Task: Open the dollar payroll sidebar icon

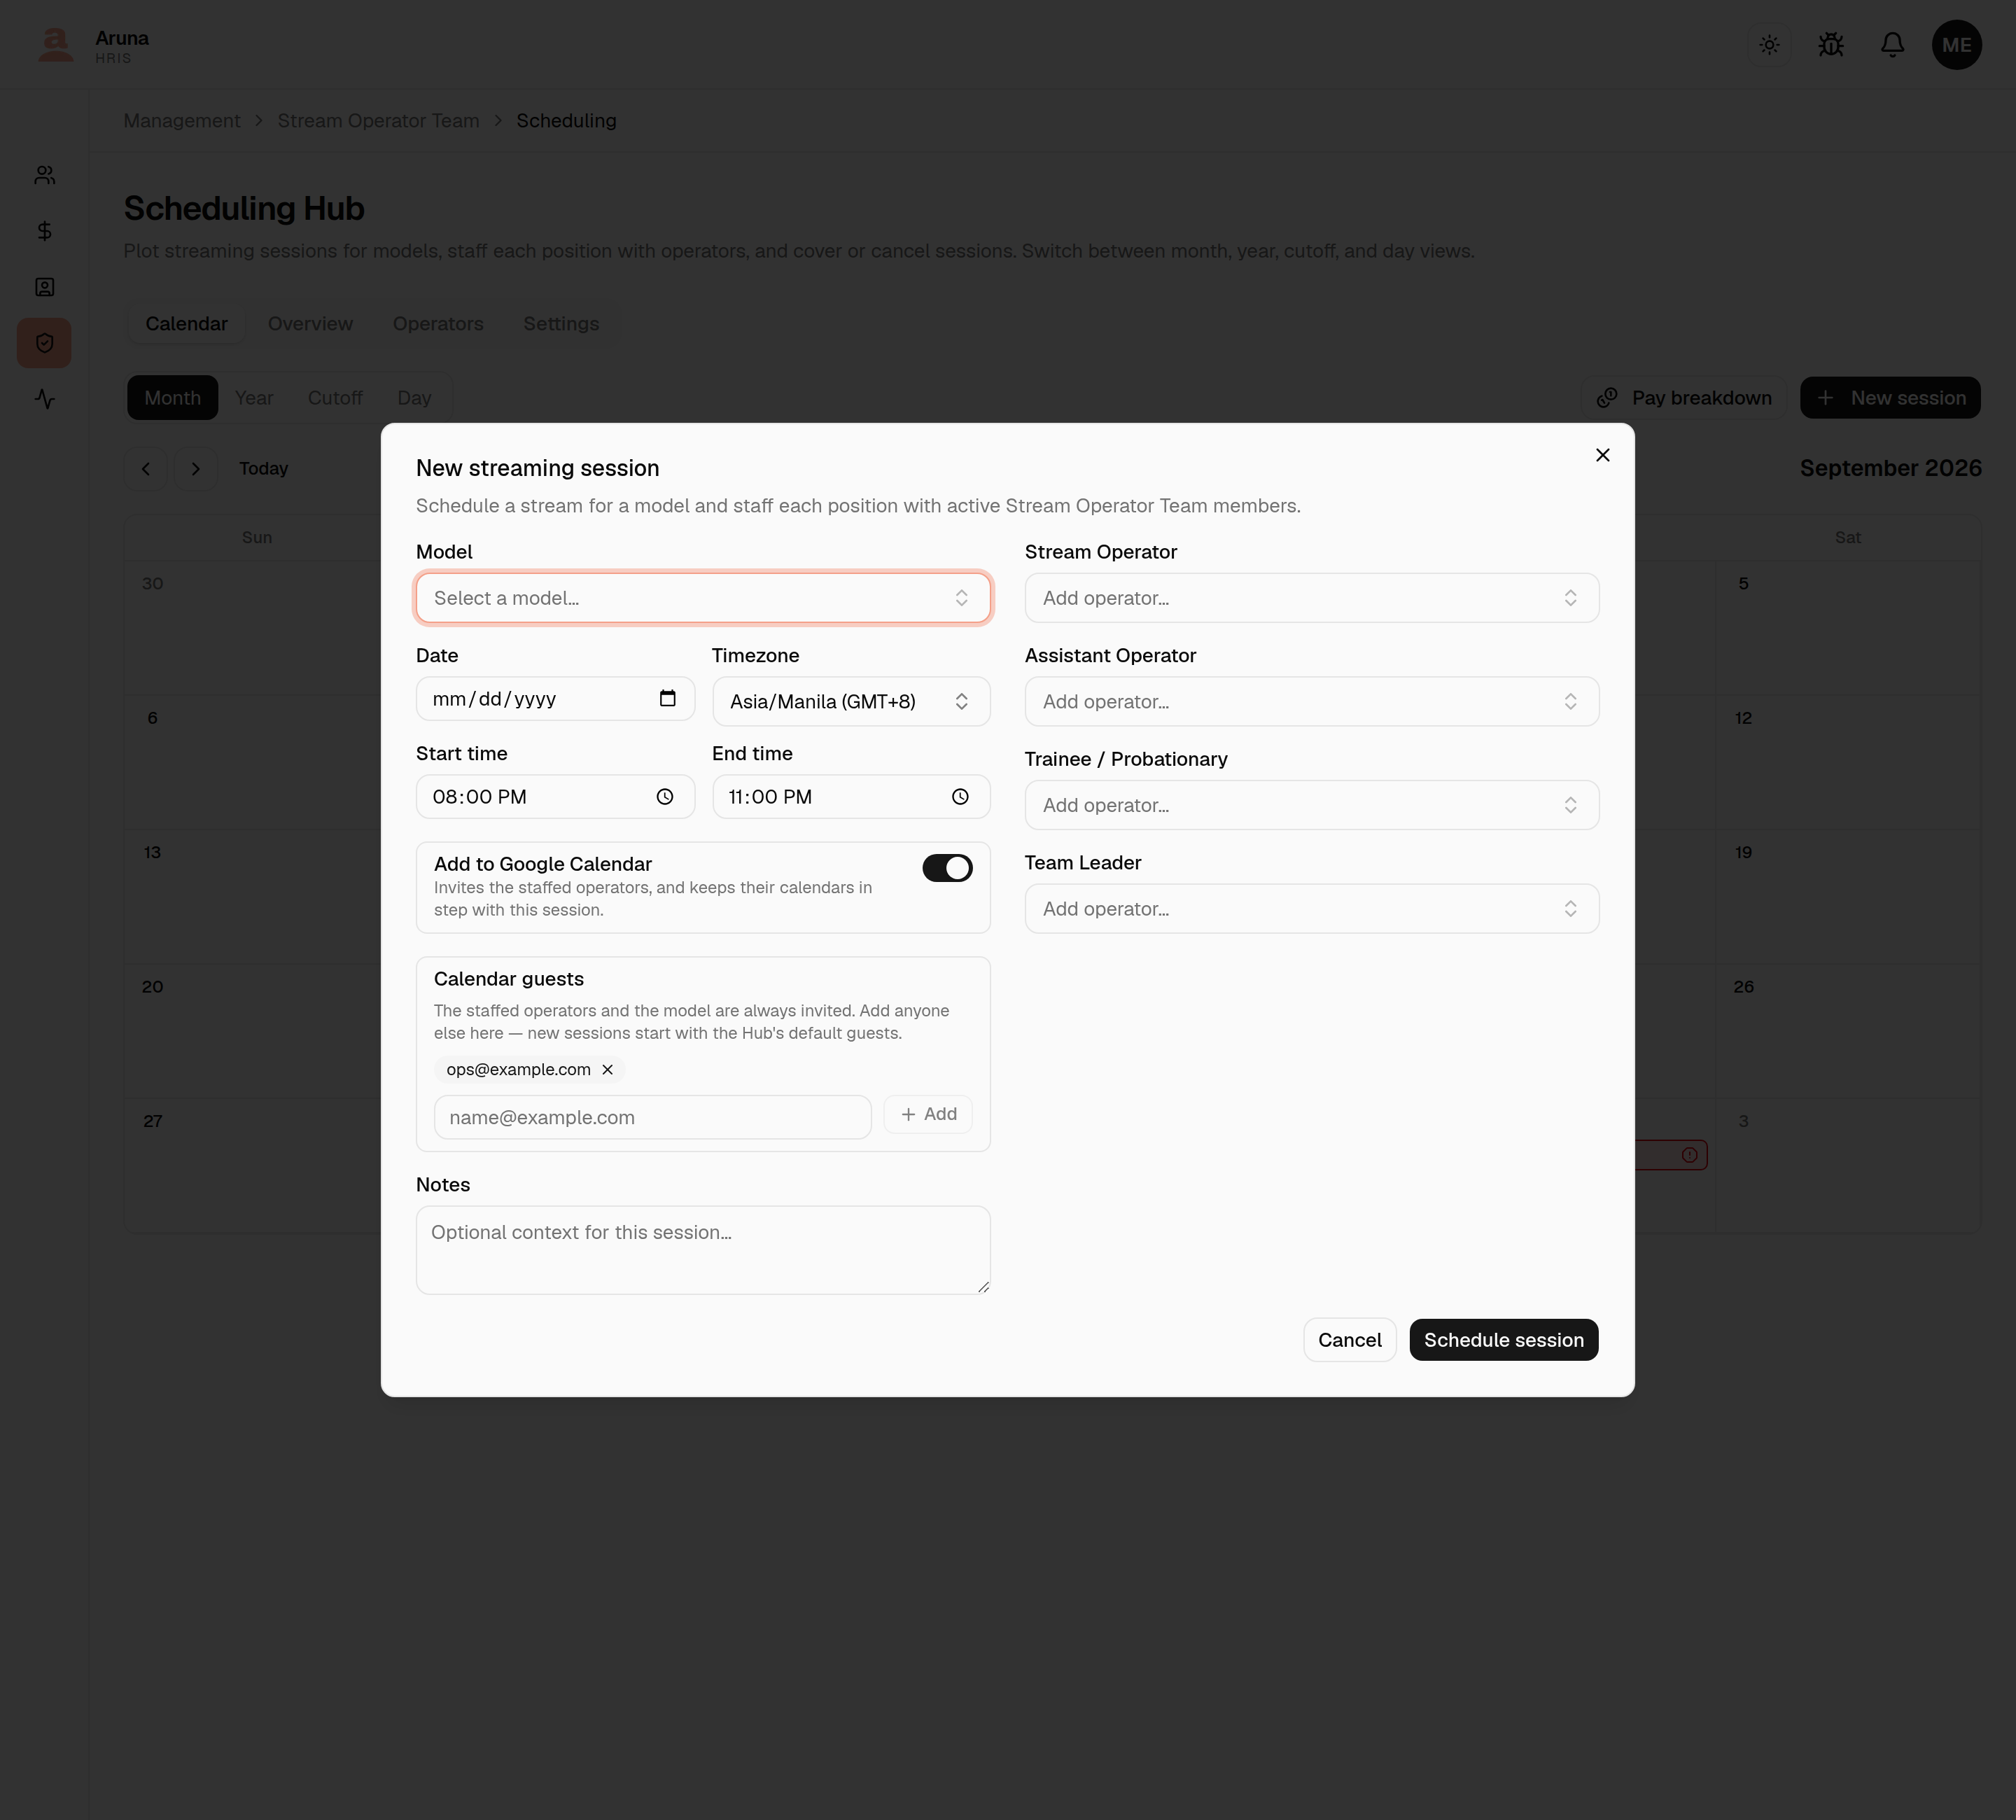Action: [x=44, y=231]
